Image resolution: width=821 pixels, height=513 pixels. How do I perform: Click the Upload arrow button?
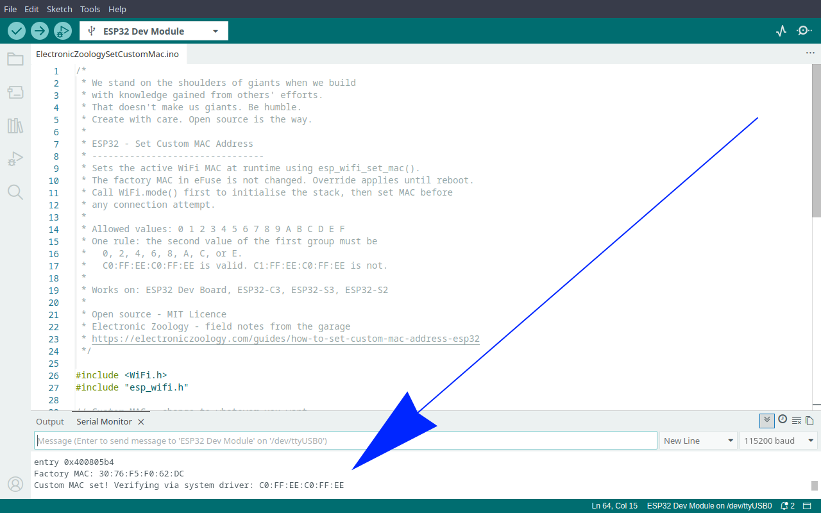click(x=40, y=31)
